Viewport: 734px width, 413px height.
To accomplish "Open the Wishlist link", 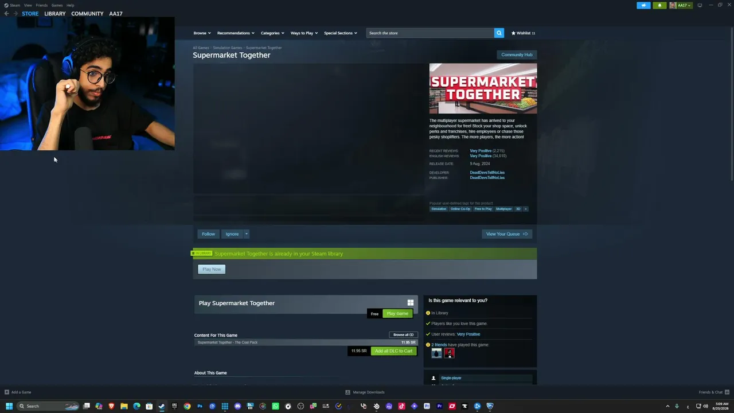I will click(x=523, y=33).
